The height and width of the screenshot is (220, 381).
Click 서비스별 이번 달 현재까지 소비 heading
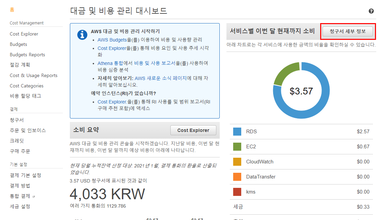[x=272, y=31]
